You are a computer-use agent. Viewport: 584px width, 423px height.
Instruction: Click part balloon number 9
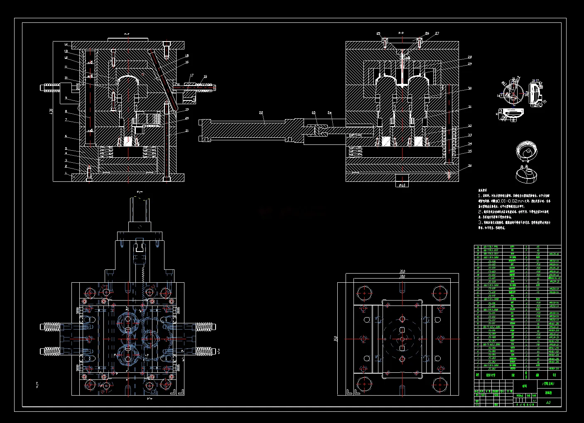coord(66,98)
